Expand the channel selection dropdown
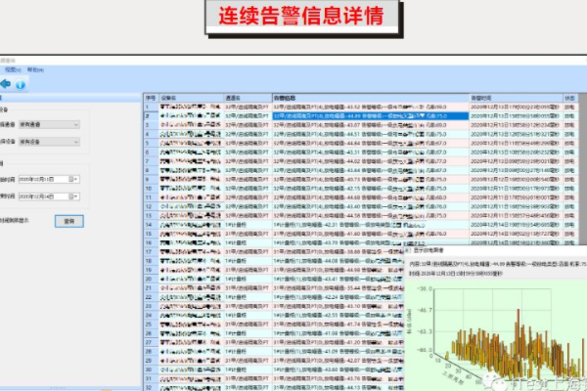The width and height of the screenshot is (587, 391). pyautogui.click(x=76, y=125)
